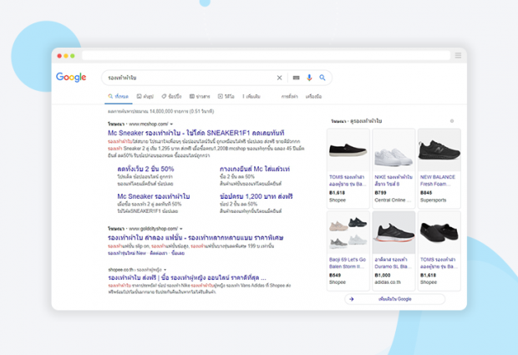Click the red close window dot
518x355 pixels.
coord(59,56)
